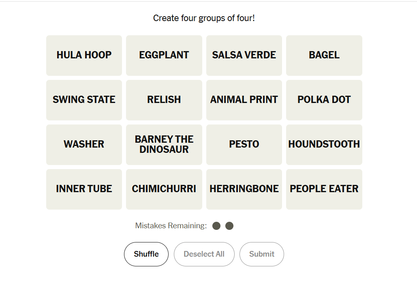Select the HOUNDSTOOTH tile
417x298 pixels.
pyautogui.click(x=324, y=144)
